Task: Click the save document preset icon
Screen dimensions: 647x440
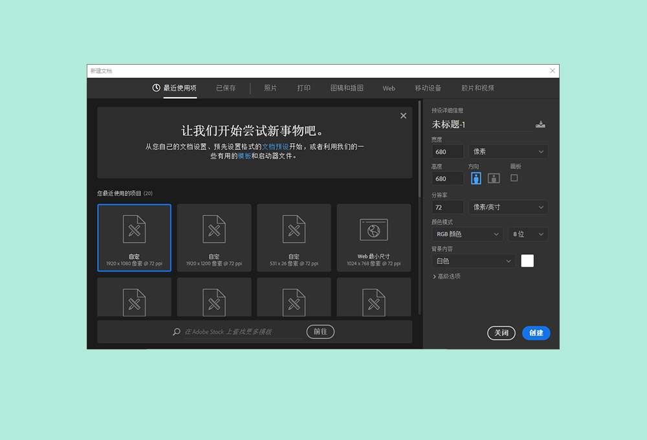Action: point(540,124)
